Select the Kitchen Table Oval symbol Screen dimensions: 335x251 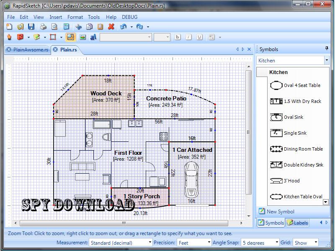coord(296,197)
